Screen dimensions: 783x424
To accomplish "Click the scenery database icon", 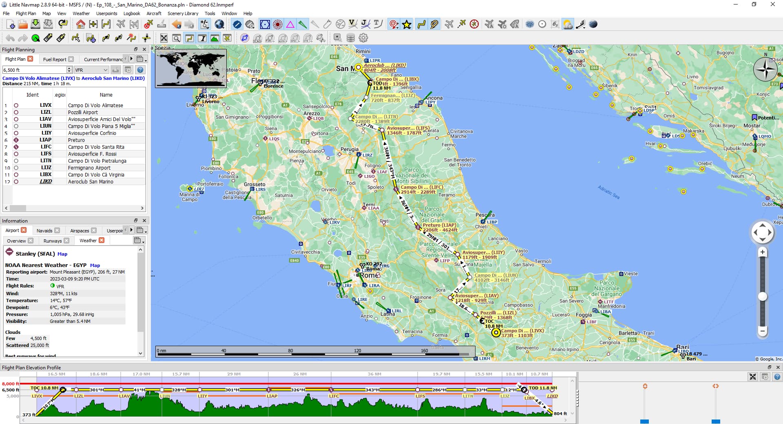I will (350, 38).
